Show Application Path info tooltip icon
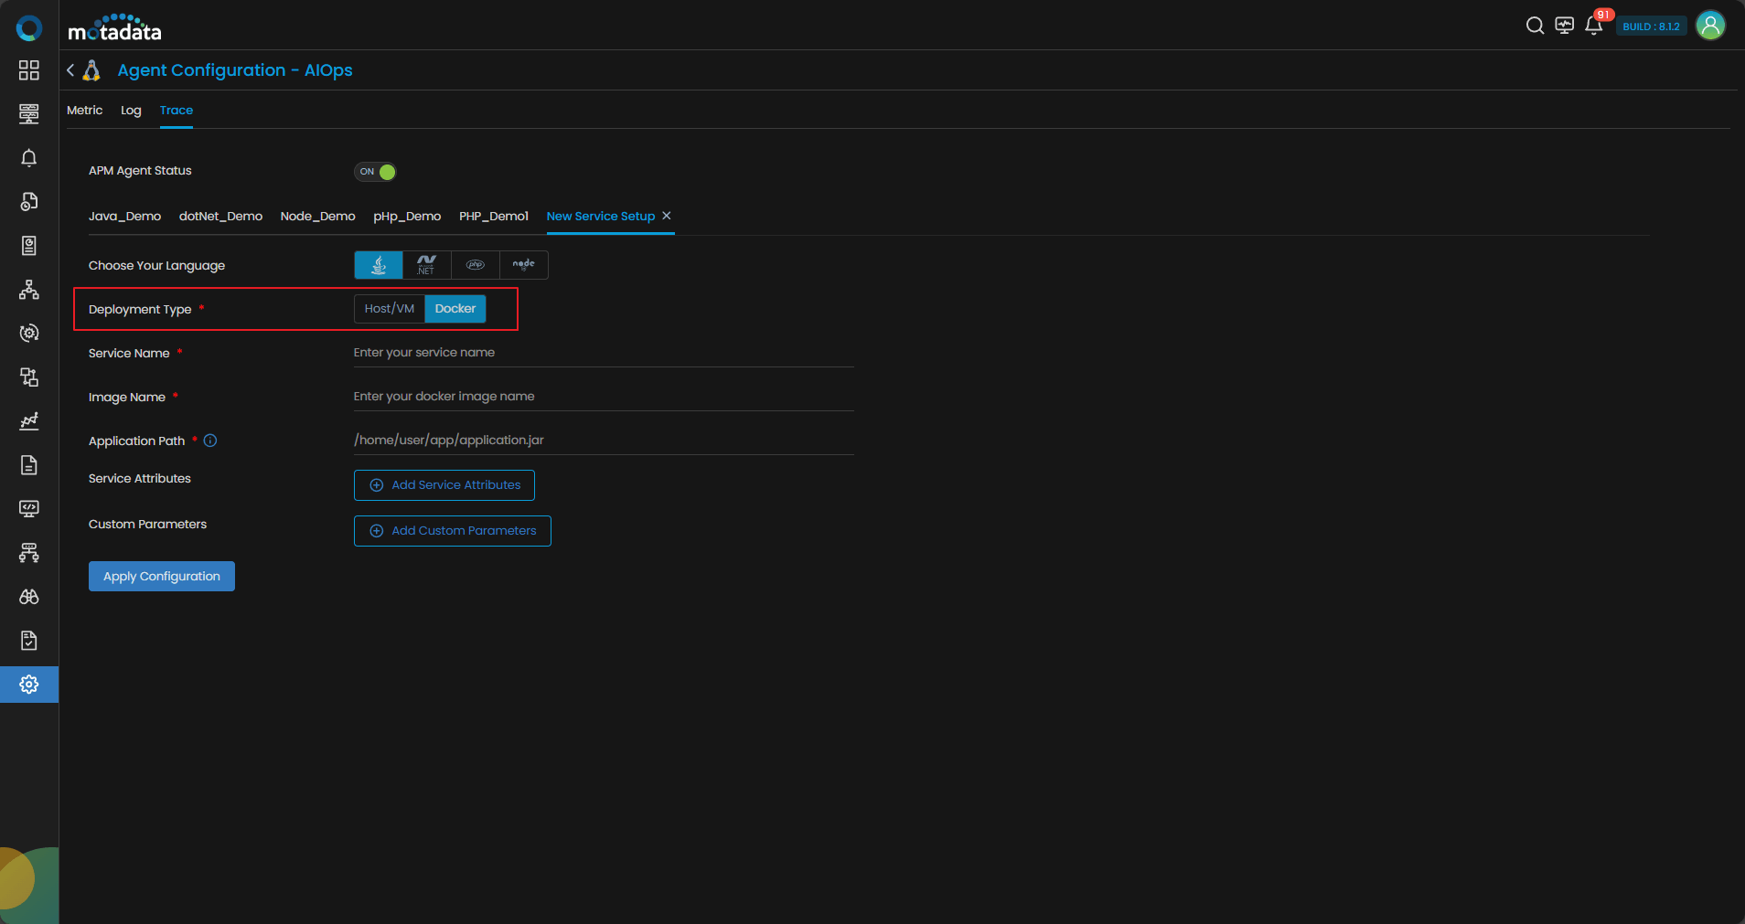Viewport: 1745px width, 924px height. [210, 441]
